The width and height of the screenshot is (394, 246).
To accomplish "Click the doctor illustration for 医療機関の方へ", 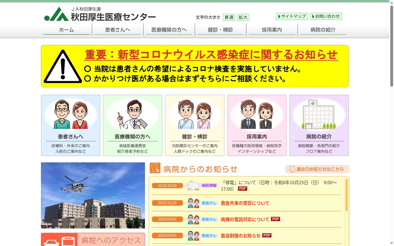I will pos(132,114).
